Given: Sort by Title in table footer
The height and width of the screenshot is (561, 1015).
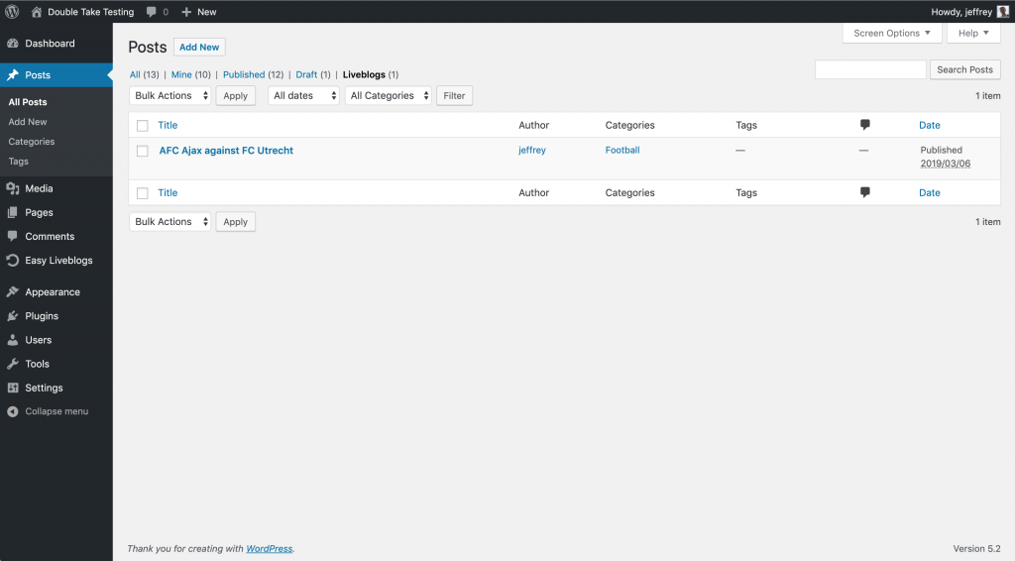Looking at the screenshot, I should 168,192.
